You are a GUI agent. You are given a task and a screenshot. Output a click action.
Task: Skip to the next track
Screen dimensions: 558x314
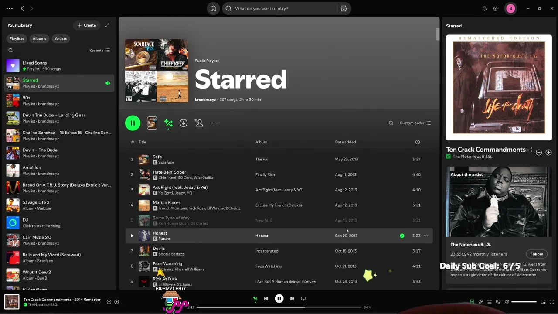(x=292, y=299)
